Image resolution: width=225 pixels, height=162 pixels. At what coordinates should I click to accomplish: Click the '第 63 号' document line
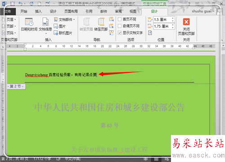click(x=109, y=125)
